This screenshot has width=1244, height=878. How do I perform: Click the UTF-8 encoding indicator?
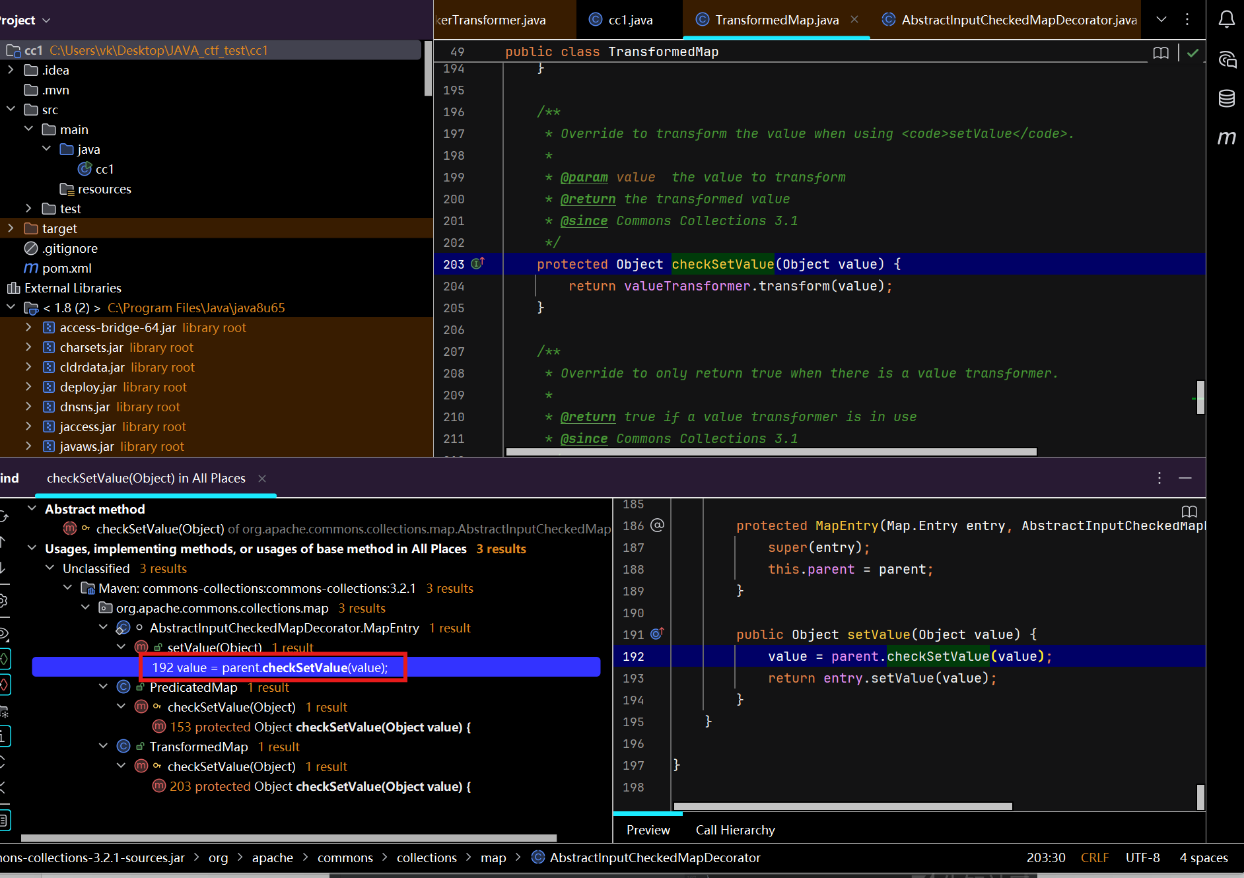(x=1142, y=858)
